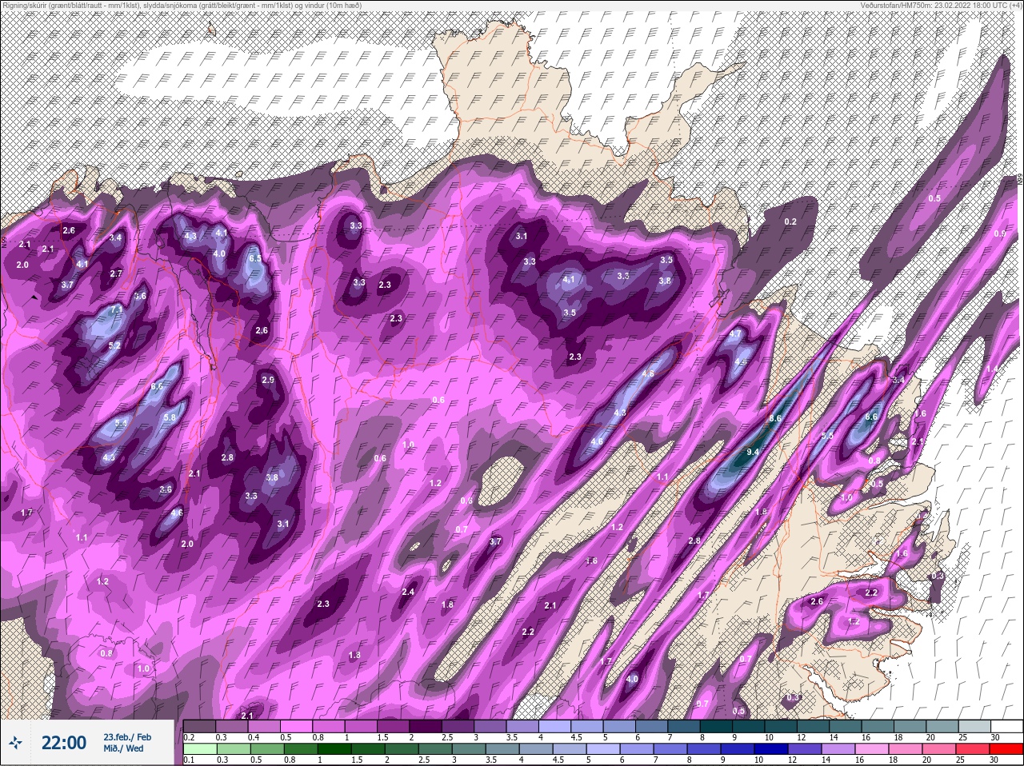Click the weekday label Mið./ Wed
The width and height of the screenshot is (1024, 766).
(x=123, y=748)
